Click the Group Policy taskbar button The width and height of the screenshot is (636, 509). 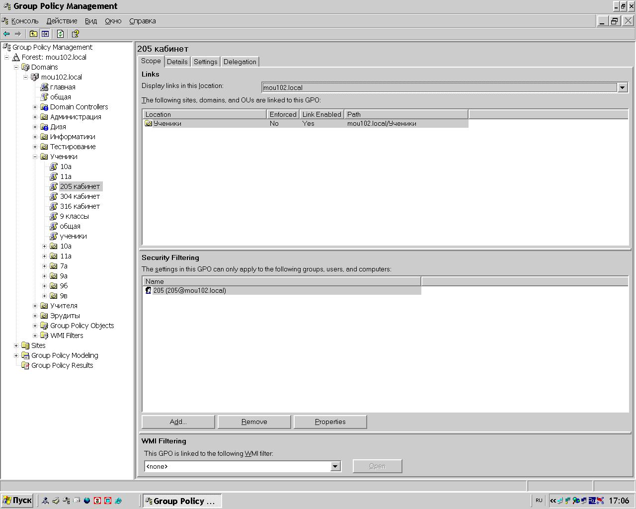click(x=182, y=501)
